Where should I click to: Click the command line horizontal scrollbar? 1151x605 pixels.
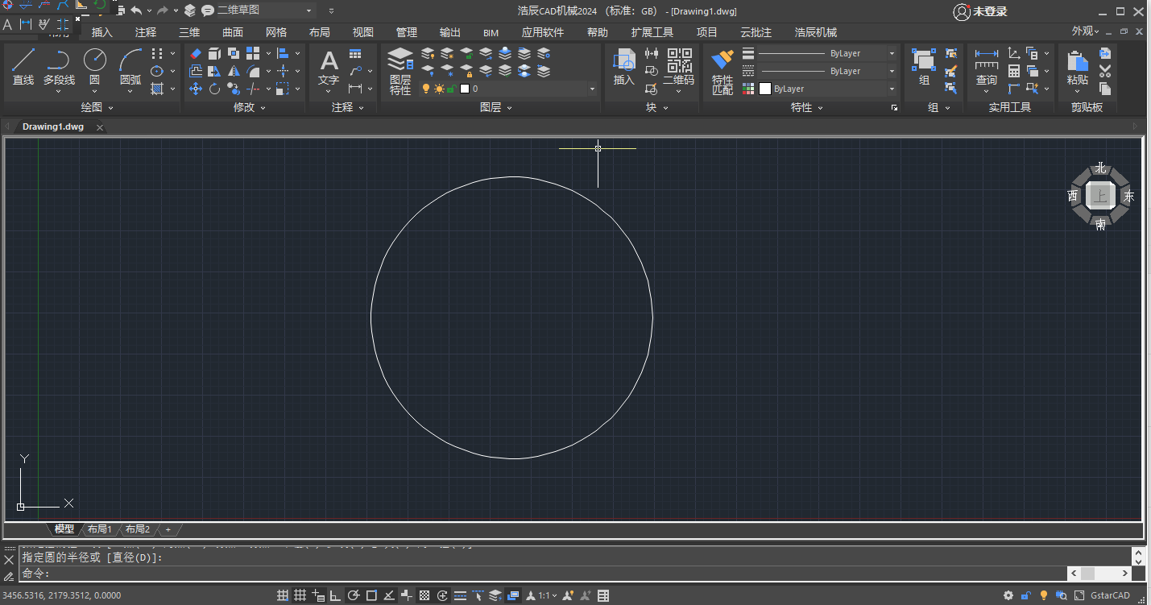[1099, 573]
